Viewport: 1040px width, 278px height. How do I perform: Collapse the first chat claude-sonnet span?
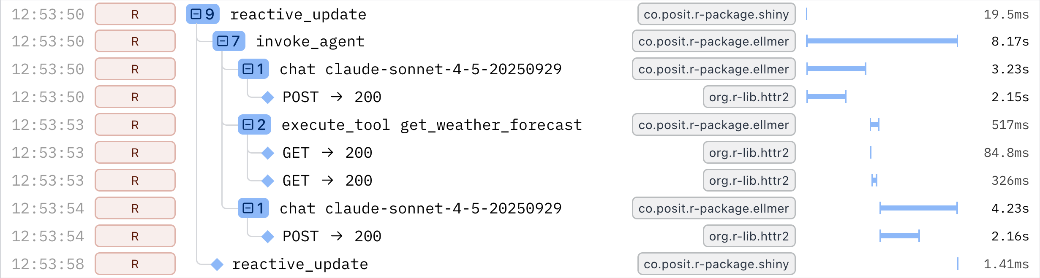pos(248,69)
